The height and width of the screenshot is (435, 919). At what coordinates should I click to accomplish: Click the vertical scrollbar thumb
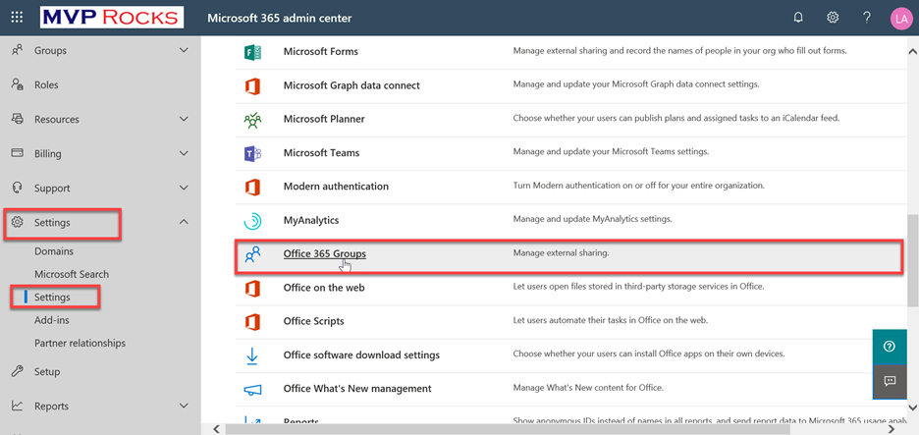pos(912,259)
